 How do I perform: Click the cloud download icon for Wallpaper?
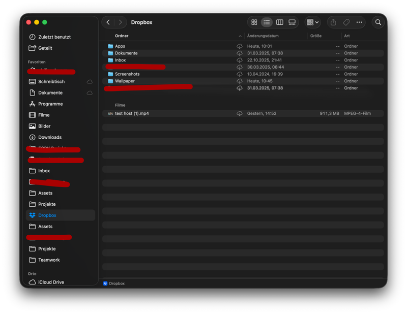pos(239,81)
